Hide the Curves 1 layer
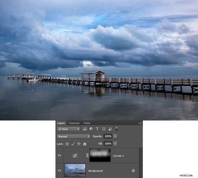 [x=59, y=155]
